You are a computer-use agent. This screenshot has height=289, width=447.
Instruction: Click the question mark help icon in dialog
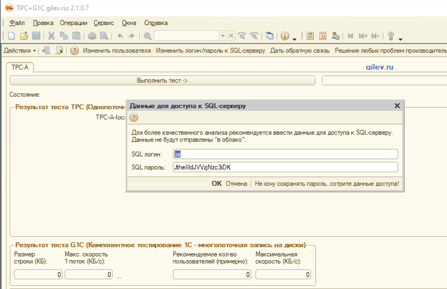134,118
